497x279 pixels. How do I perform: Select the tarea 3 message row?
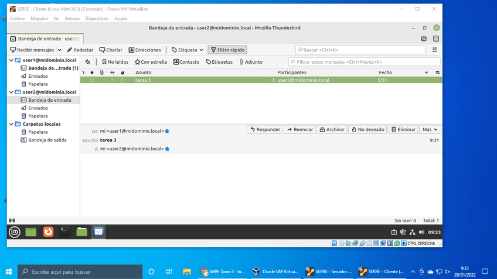(261, 80)
